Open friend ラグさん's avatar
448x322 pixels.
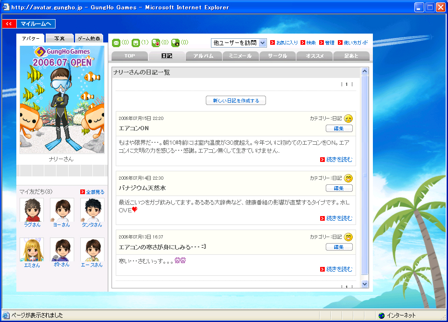[32, 210]
